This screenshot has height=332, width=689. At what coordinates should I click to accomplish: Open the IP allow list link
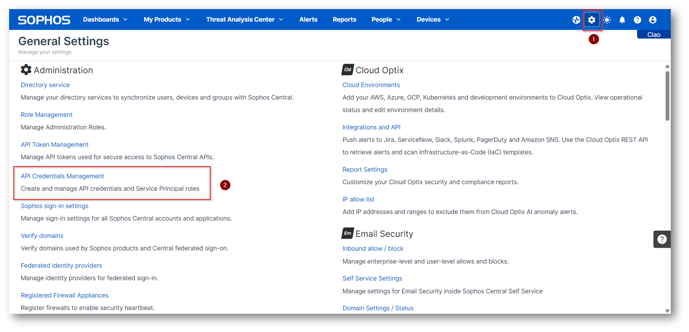(358, 199)
